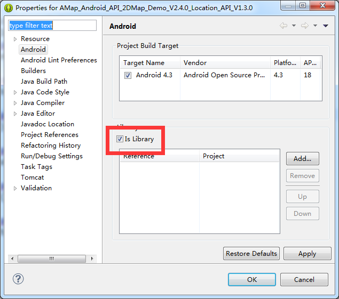Click the Add... library button

(303, 159)
